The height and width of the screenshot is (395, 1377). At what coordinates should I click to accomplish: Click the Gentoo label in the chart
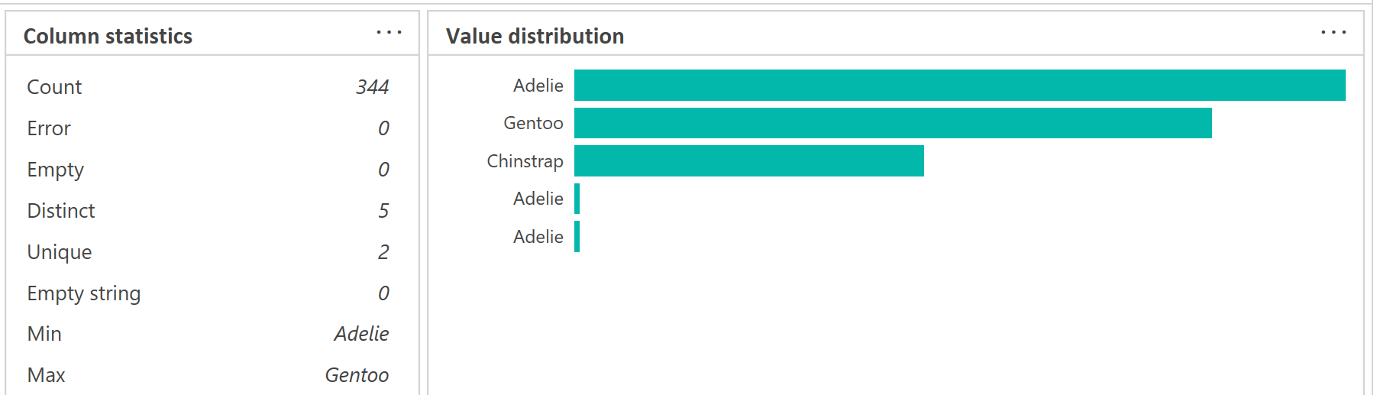[x=533, y=123]
